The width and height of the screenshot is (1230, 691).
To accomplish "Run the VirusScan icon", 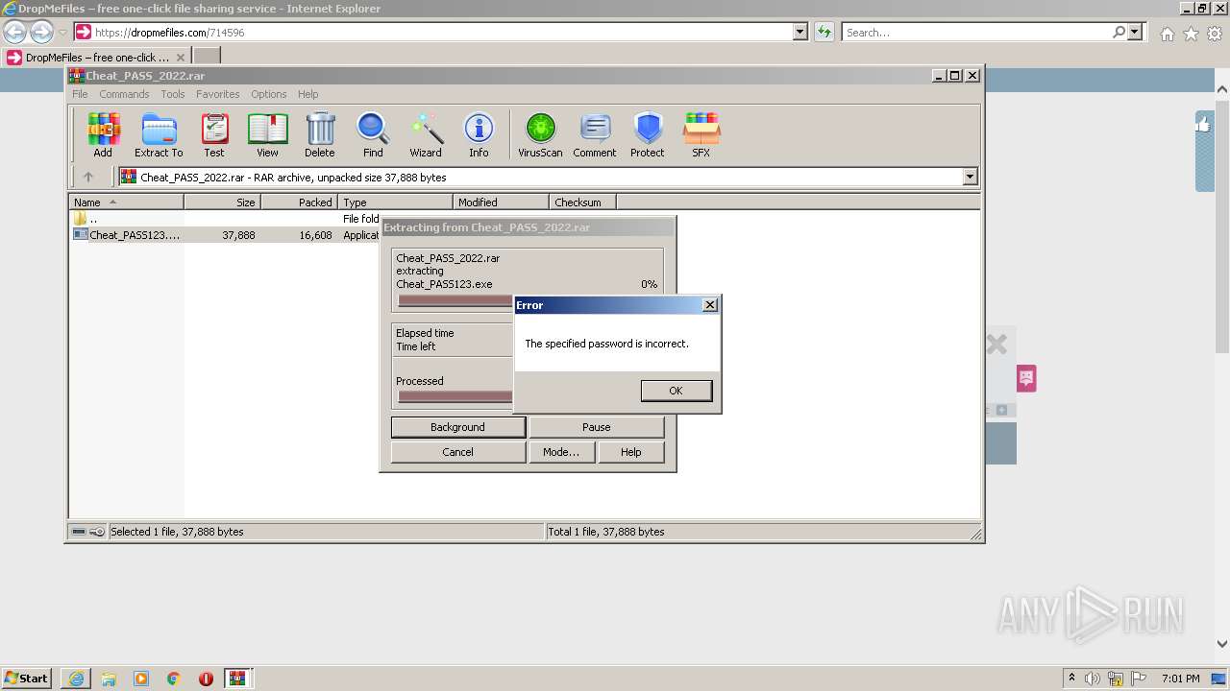I will (x=540, y=134).
